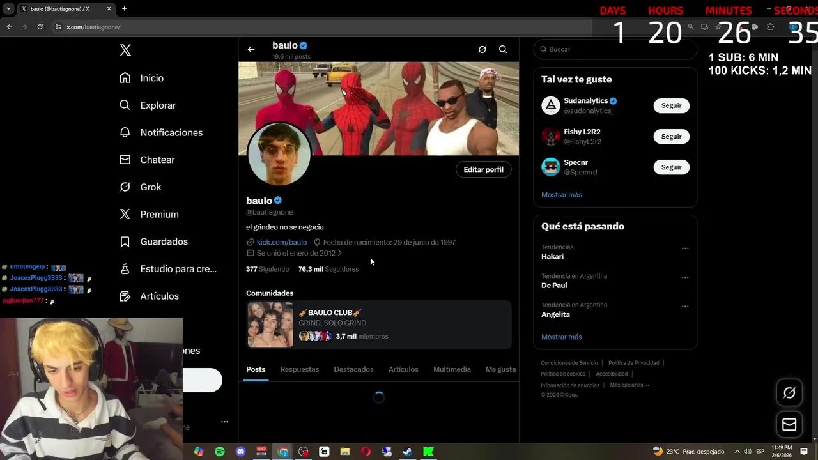Open the BAULO CLUB community card
This screenshot has width=818, height=460.
(379, 325)
